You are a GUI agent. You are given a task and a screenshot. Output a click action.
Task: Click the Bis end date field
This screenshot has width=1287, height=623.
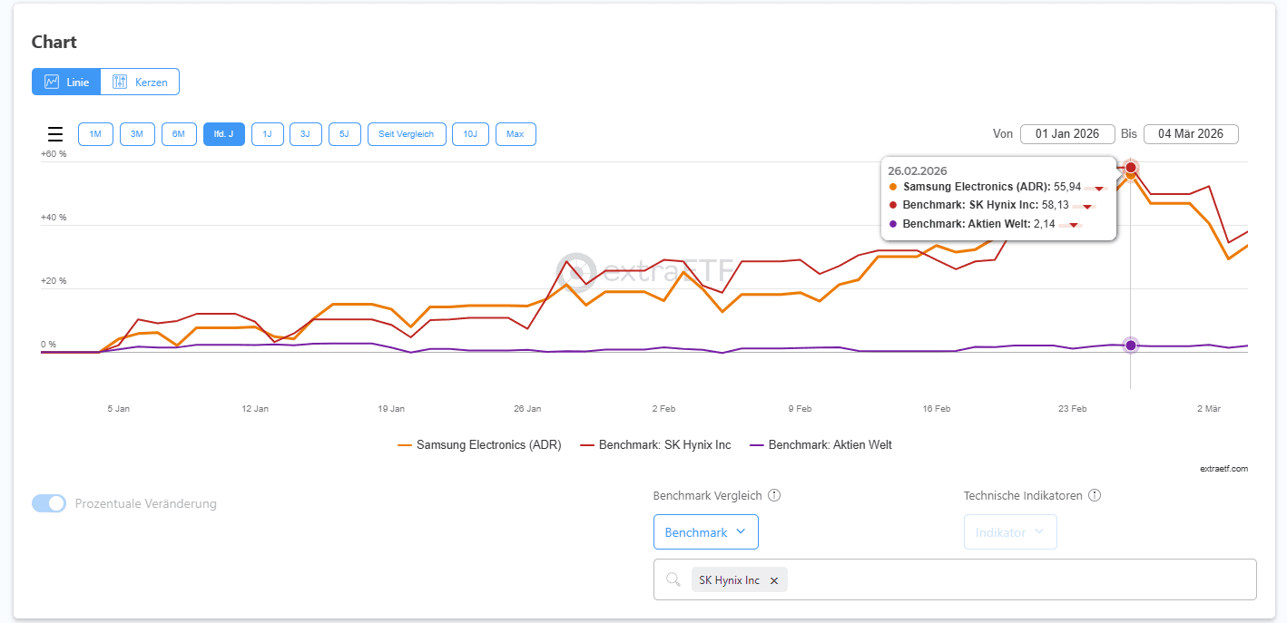[1191, 134]
